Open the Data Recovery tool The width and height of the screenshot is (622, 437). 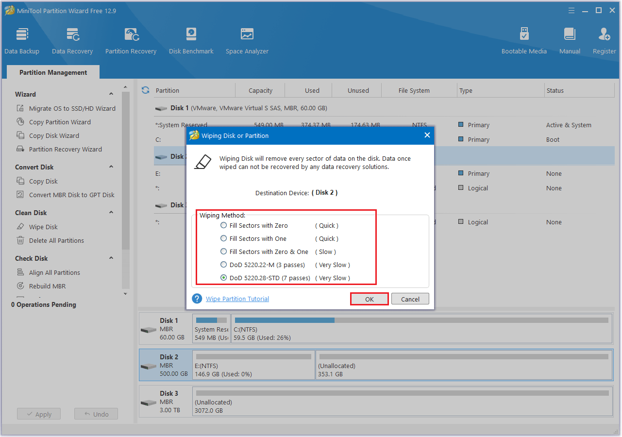72,40
